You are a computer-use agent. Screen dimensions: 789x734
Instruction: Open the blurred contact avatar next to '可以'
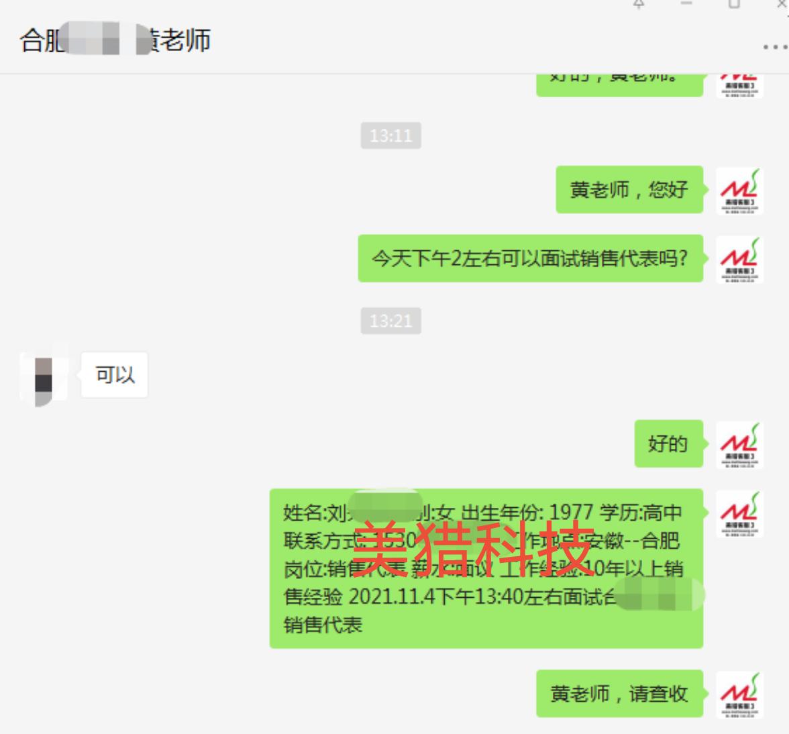click(44, 375)
